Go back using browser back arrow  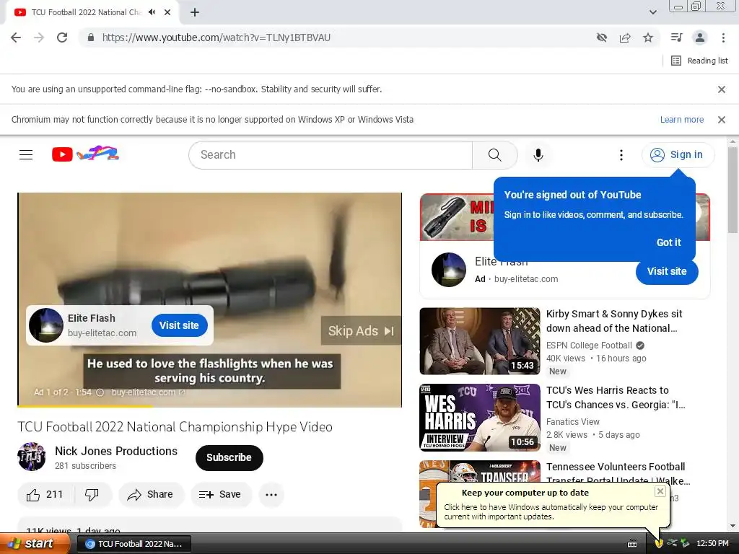click(16, 38)
